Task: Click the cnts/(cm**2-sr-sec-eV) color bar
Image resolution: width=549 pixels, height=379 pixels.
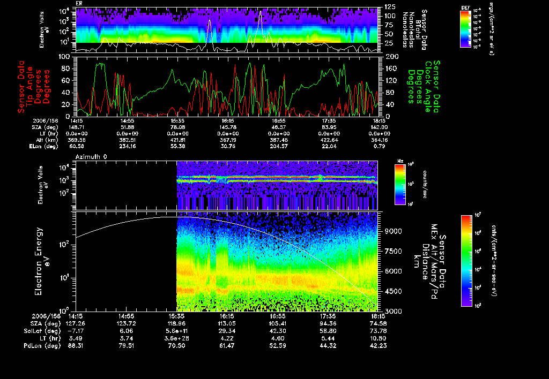Action: (x=466, y=261)
